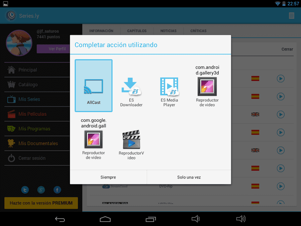Select com.google.android.gallery Reproductor de vídeo
Image resolution: width=301 pixels, height=226 pixels.
click(x=94, y=139)
